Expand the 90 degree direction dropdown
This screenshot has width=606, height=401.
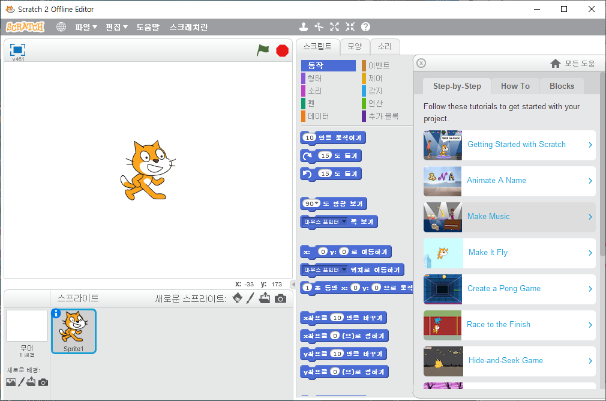pyautogui.click(x=317, y=204)
